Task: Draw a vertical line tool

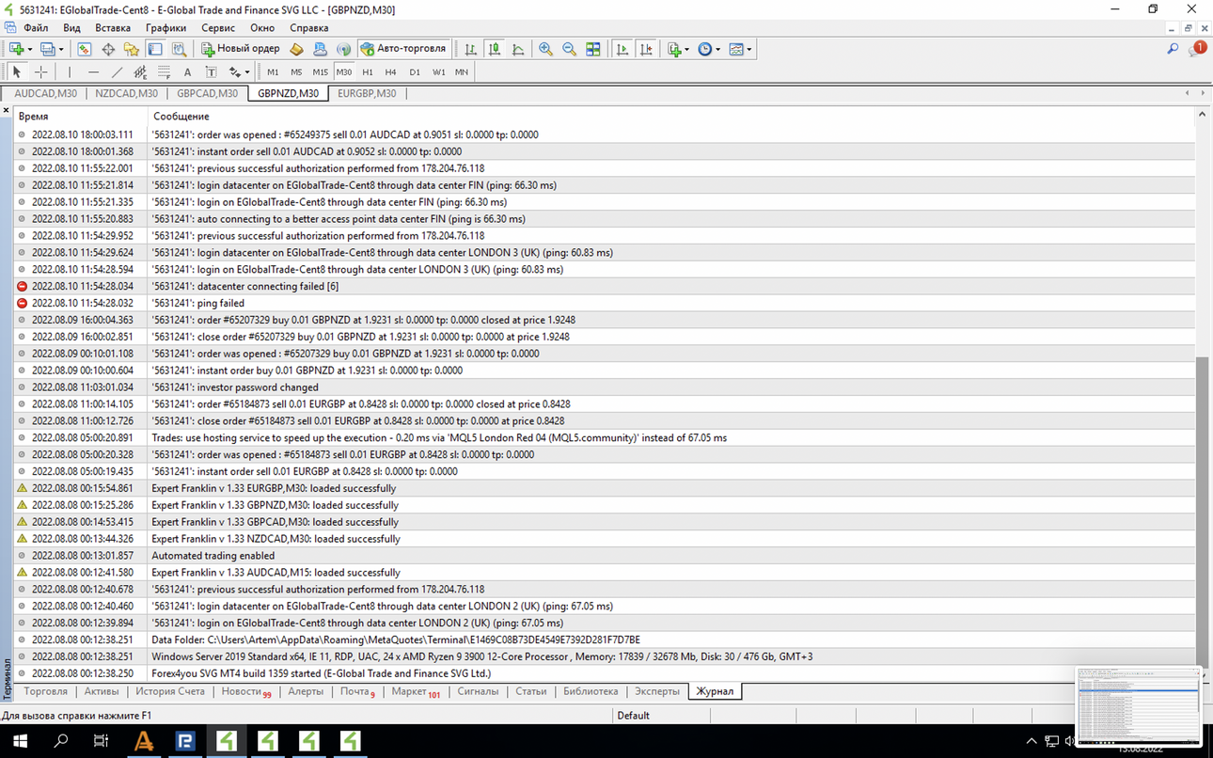Action: pyautogui.click(x=70, y=71)
